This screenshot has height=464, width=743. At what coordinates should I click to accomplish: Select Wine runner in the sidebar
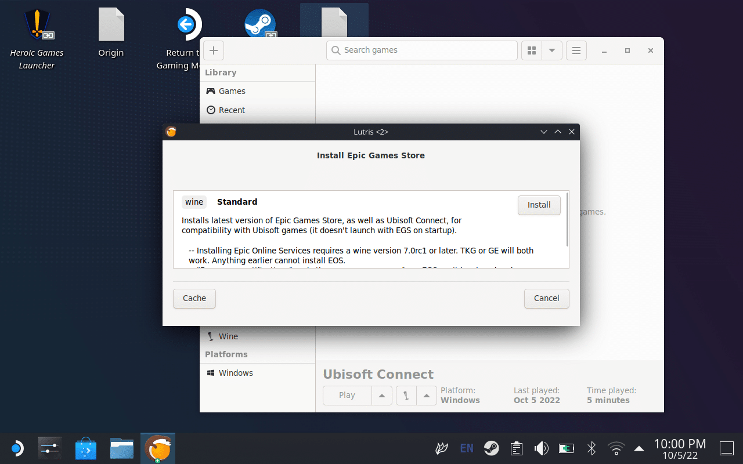coord(257,336)
